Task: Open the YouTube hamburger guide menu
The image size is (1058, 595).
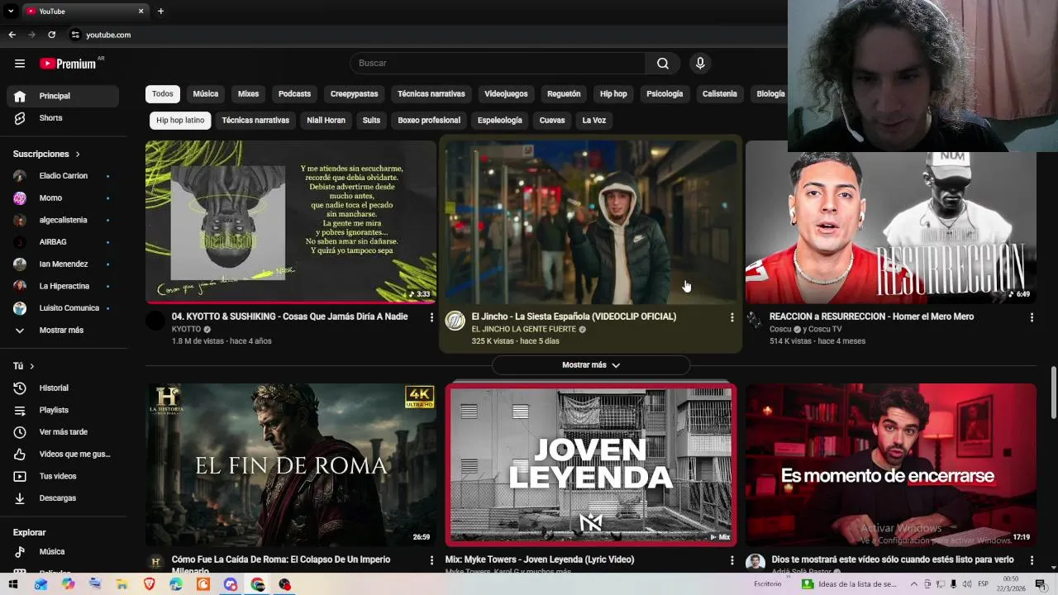Action: (20, 64)
